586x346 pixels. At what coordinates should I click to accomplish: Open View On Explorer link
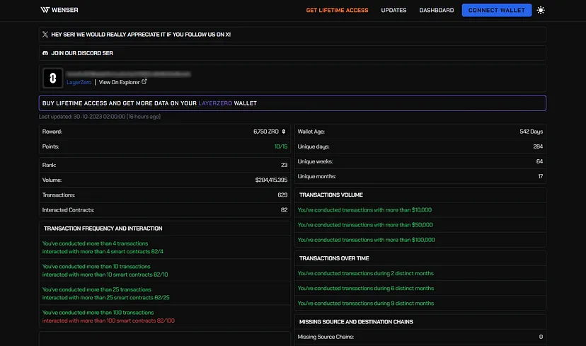119,82
